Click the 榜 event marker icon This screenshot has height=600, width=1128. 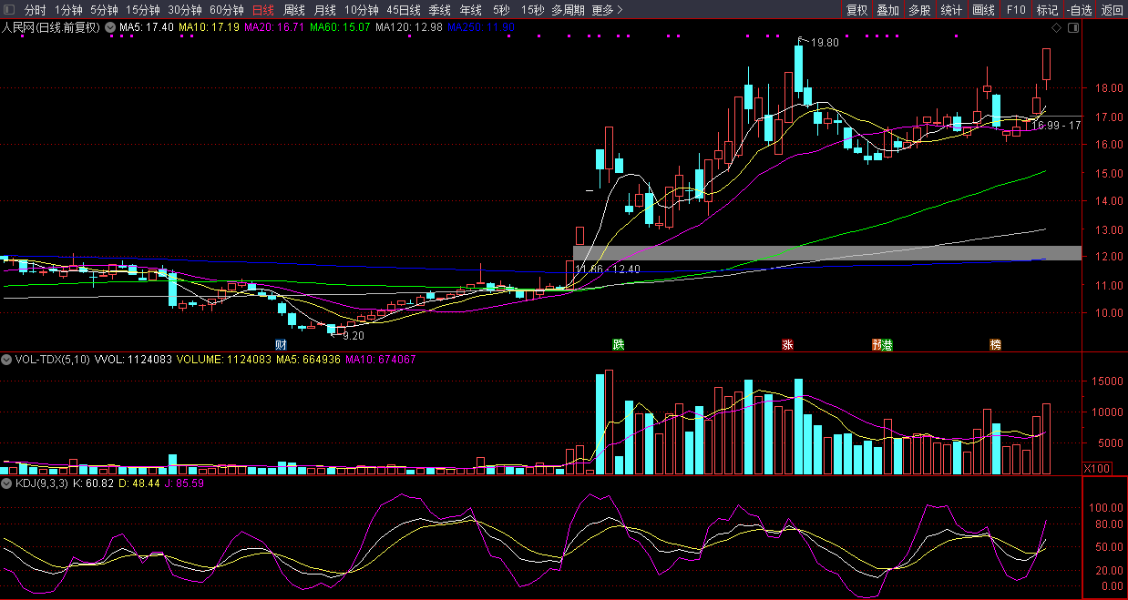click(x=995, y=344)
